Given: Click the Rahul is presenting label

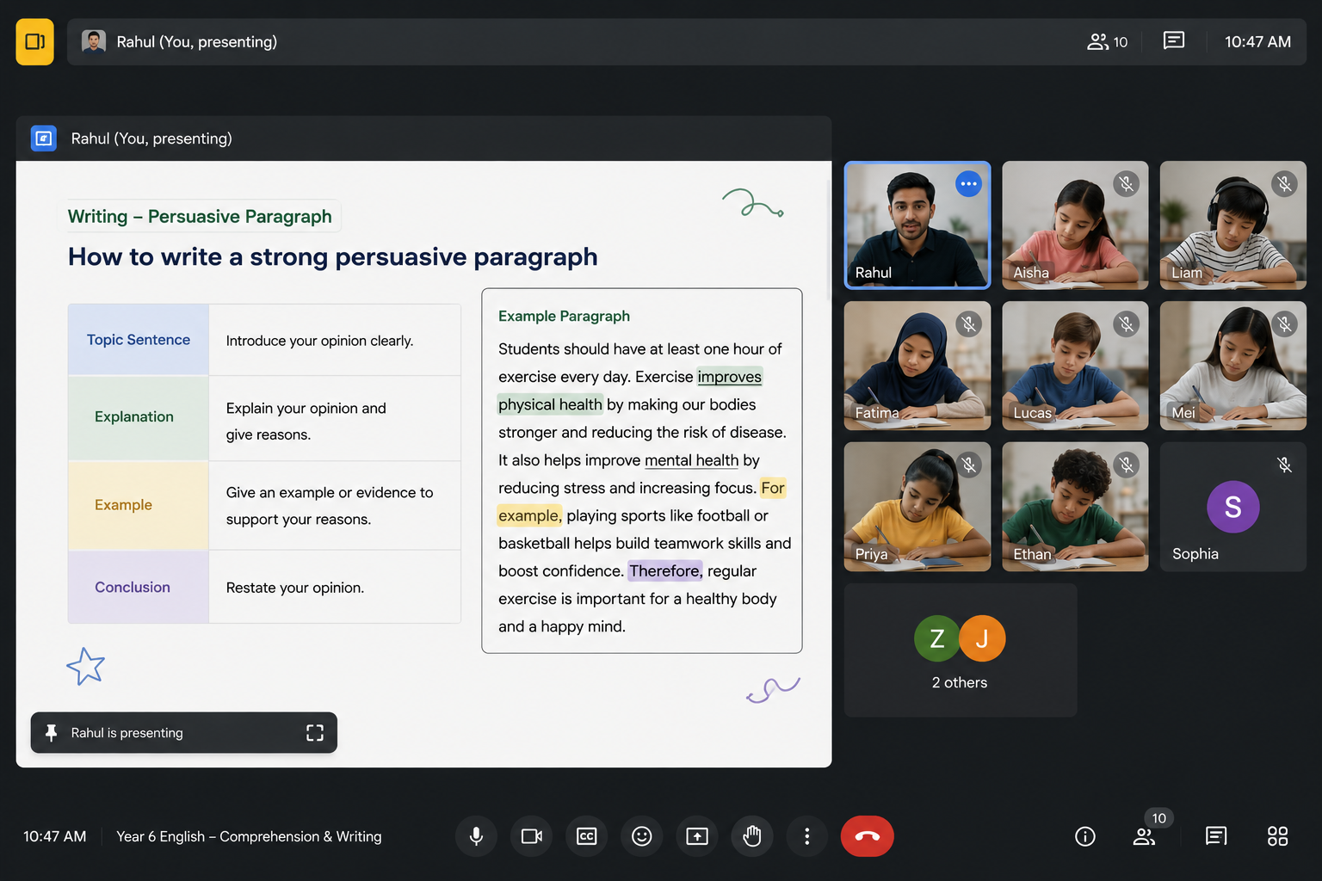Looking at the screenshot, I should pos(127,733).
